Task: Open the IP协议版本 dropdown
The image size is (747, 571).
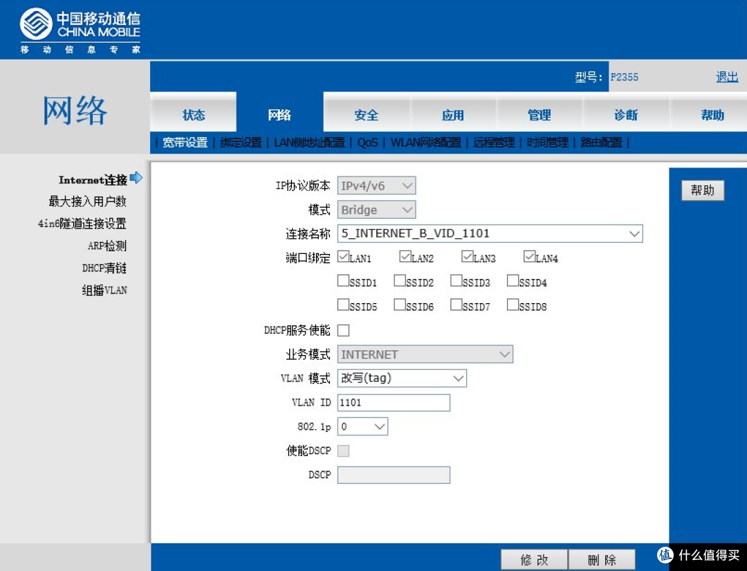Action: pos(376,185)
